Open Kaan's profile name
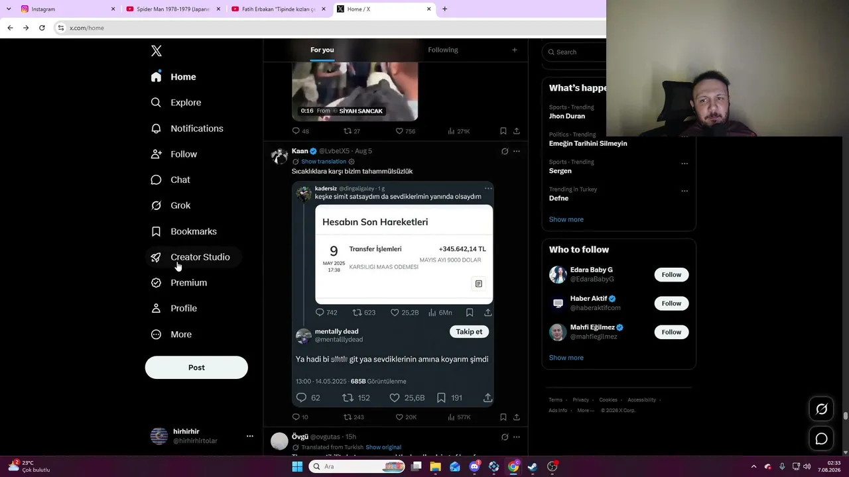Screen dimensions: 849x477 click(x=300, y=151)
